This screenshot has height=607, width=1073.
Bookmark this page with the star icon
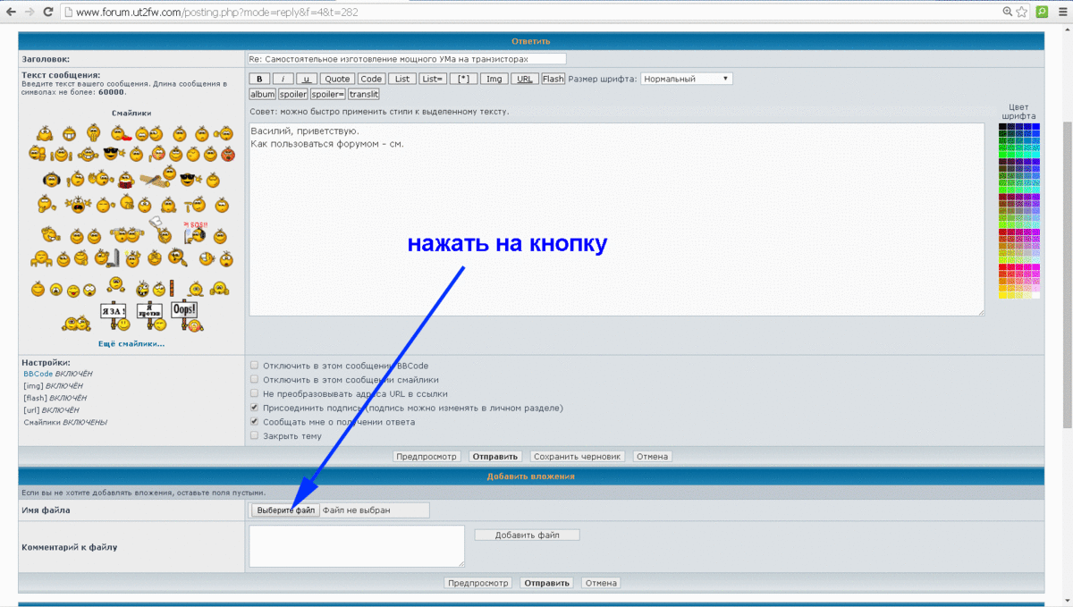[x=1020, y=13]
